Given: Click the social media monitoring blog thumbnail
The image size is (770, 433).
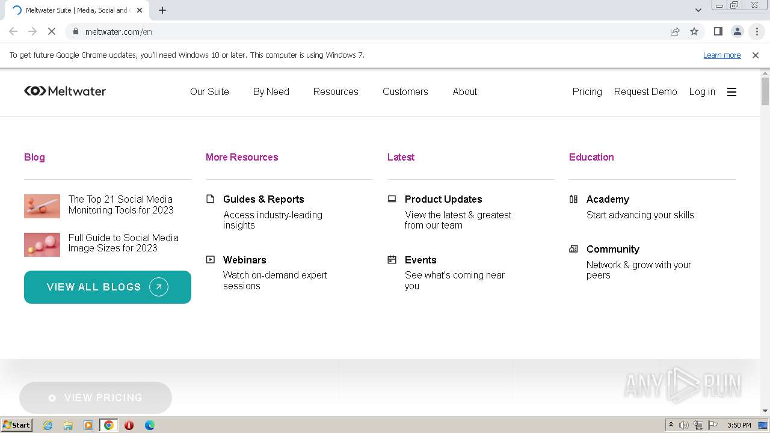Looking at the screenshot, I should click(42, 206).
